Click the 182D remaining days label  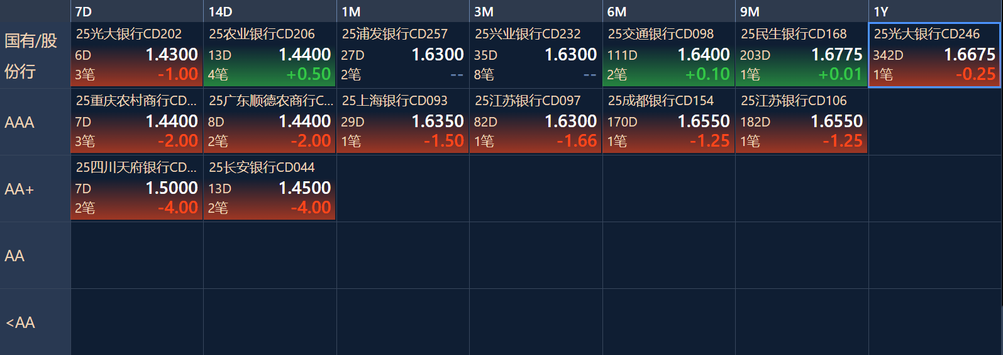pyautogui.click(x=755, y=122)
